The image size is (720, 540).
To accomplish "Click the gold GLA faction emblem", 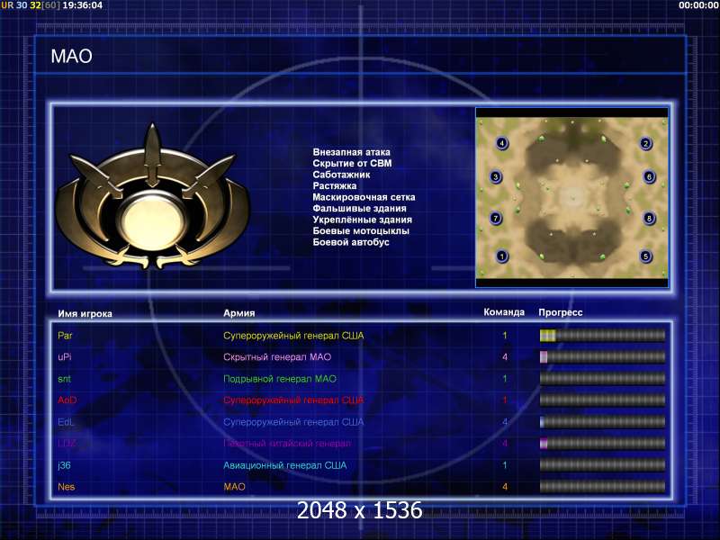I will tap(152, 196).
